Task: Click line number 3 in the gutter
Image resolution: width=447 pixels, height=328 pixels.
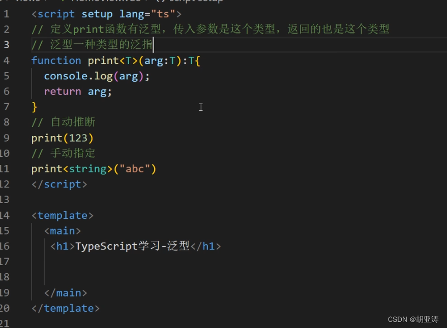Action: [7, 45]
